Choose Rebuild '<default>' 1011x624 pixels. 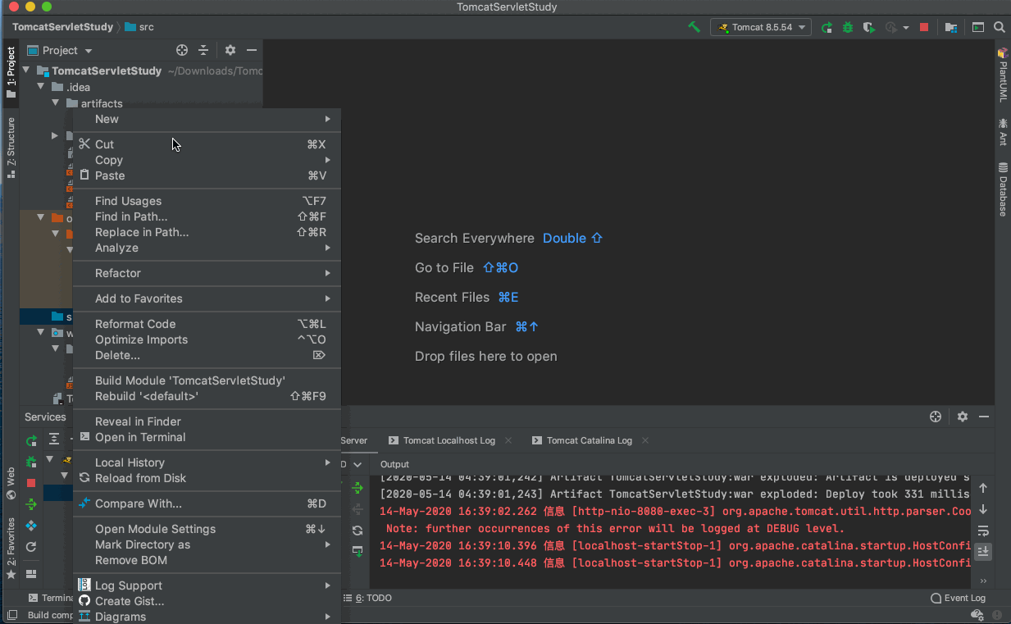(x=207, y=396)
